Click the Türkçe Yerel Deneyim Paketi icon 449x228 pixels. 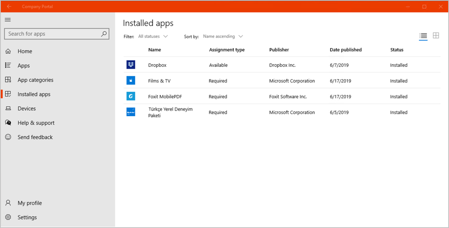pos(131,112)
